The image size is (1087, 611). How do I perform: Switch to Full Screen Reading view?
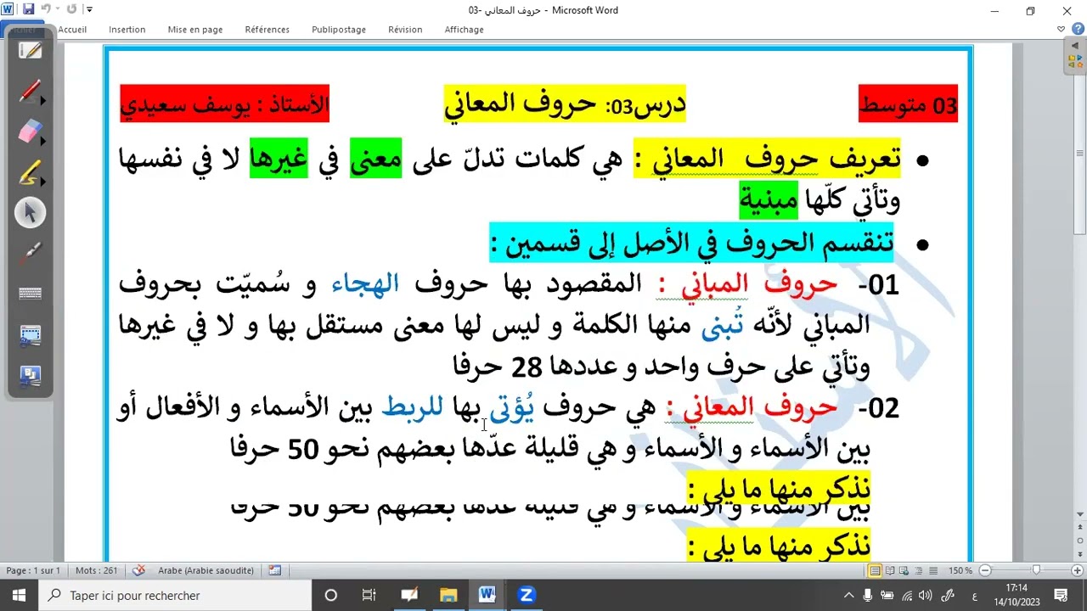pos(890,570)
